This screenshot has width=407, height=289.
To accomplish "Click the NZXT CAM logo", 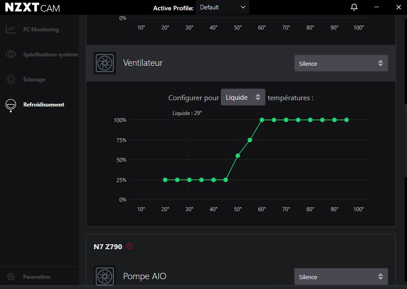I will [32, 8].
